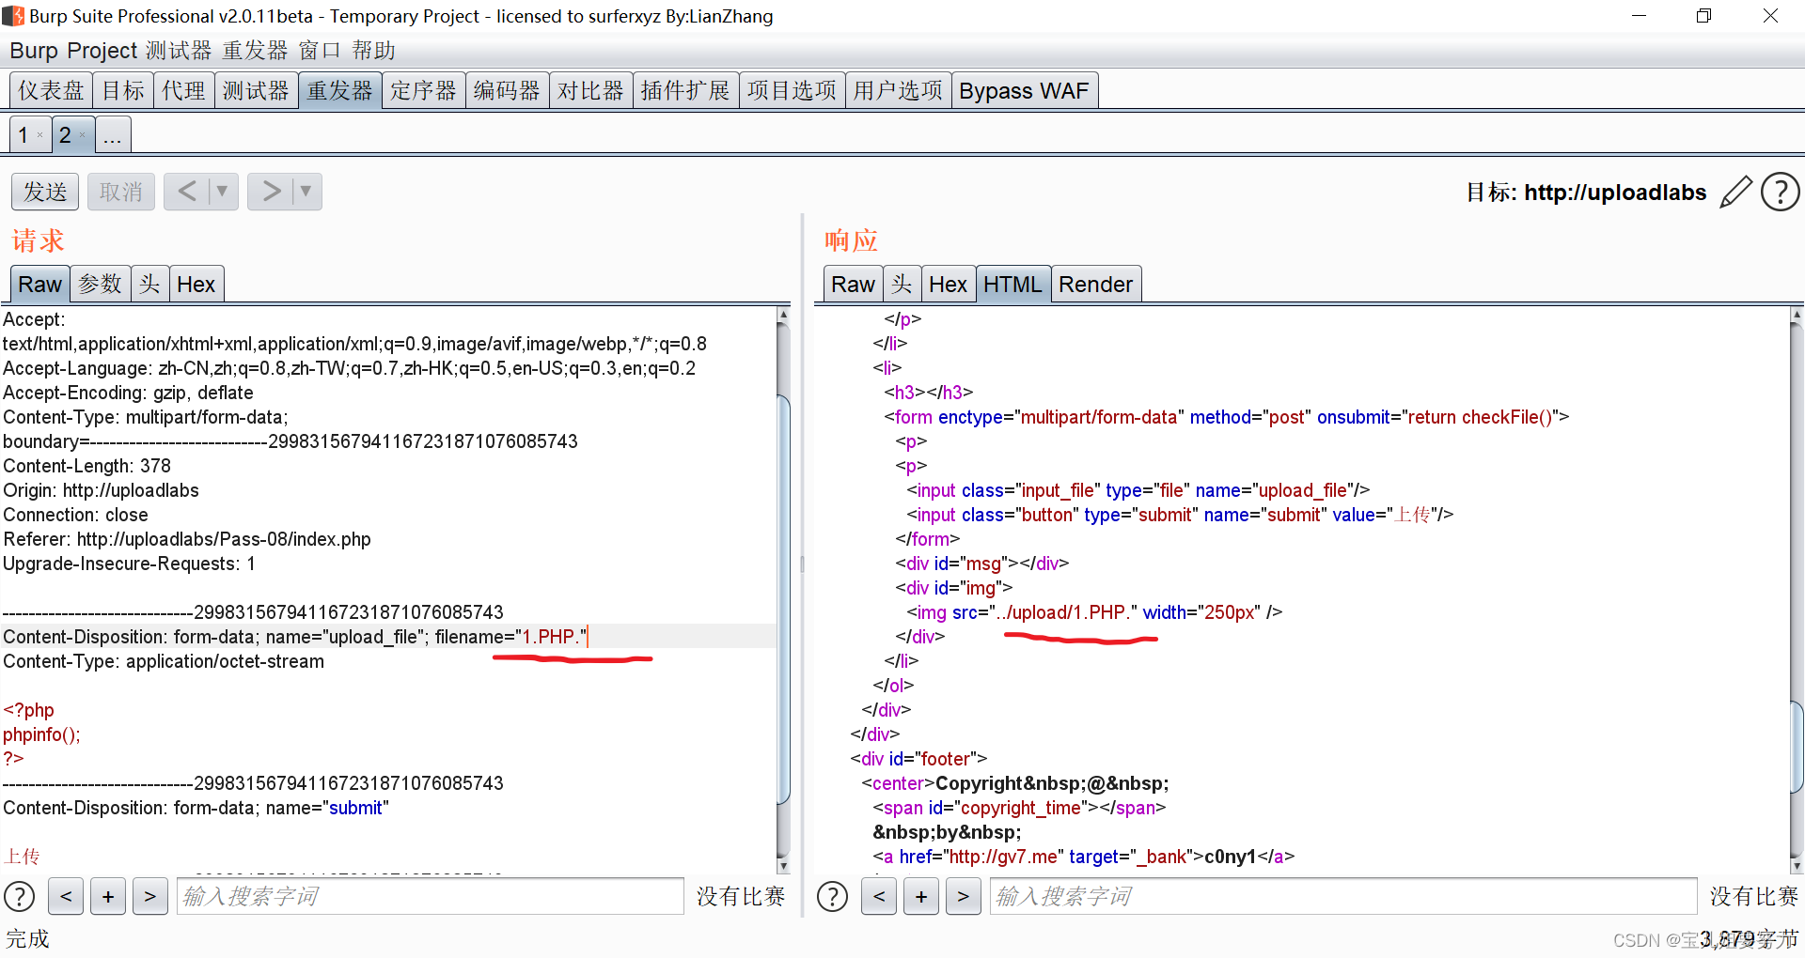Select response Render tab

tap(1096, 284)
